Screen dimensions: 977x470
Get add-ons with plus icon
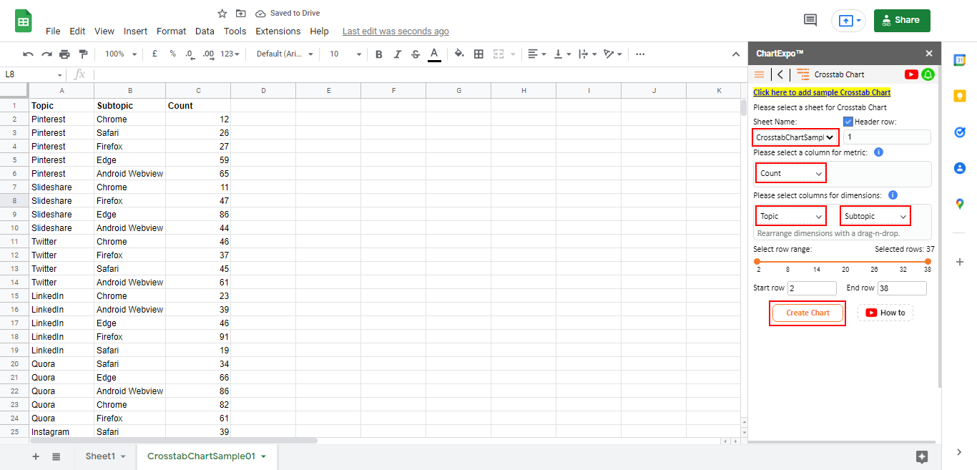coord(960,262)
